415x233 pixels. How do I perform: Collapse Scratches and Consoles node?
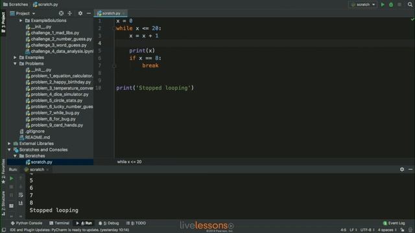tap(9, 150)
